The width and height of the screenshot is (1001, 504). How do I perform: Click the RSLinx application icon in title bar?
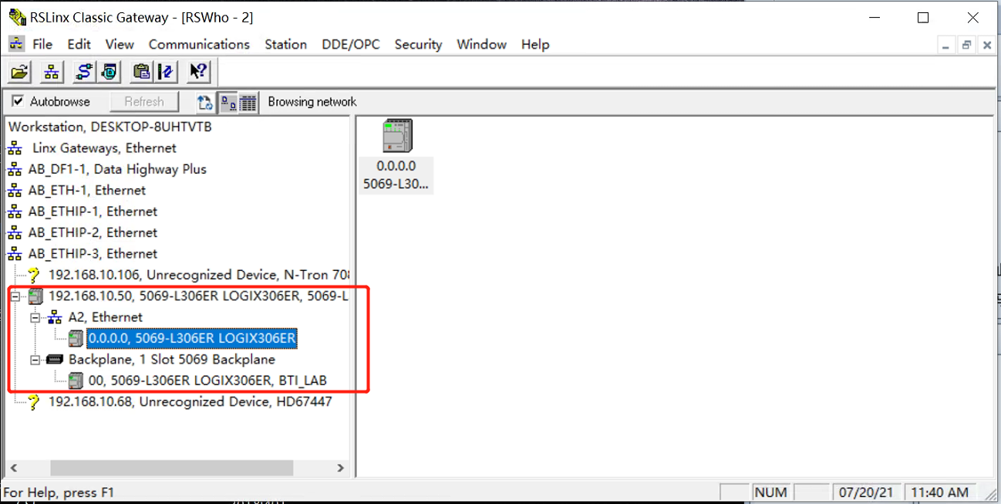coord(15,17)
